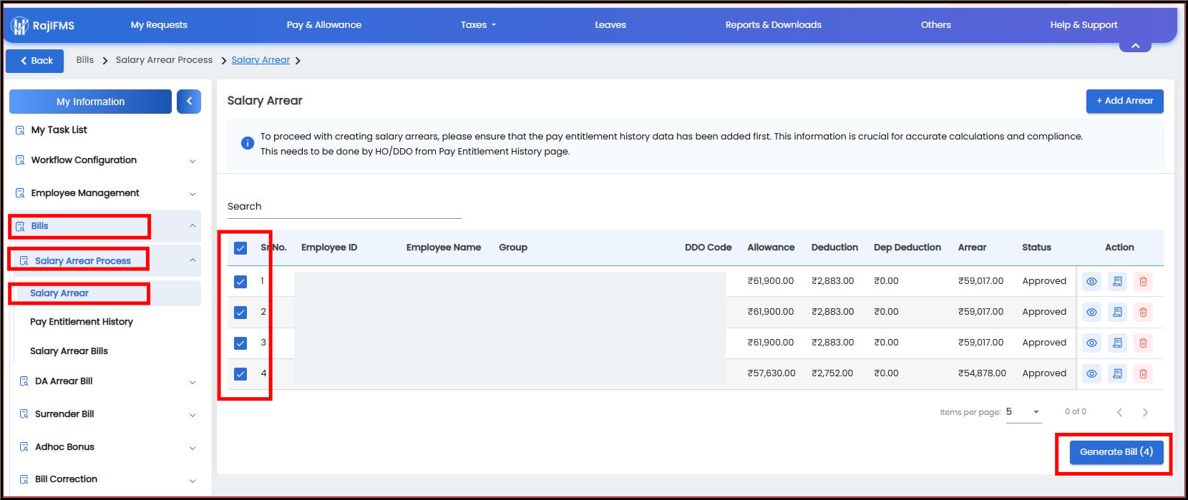View details of row 1 arrear
Screen dimensions: 1188x500
click(x=1091, y=282)
